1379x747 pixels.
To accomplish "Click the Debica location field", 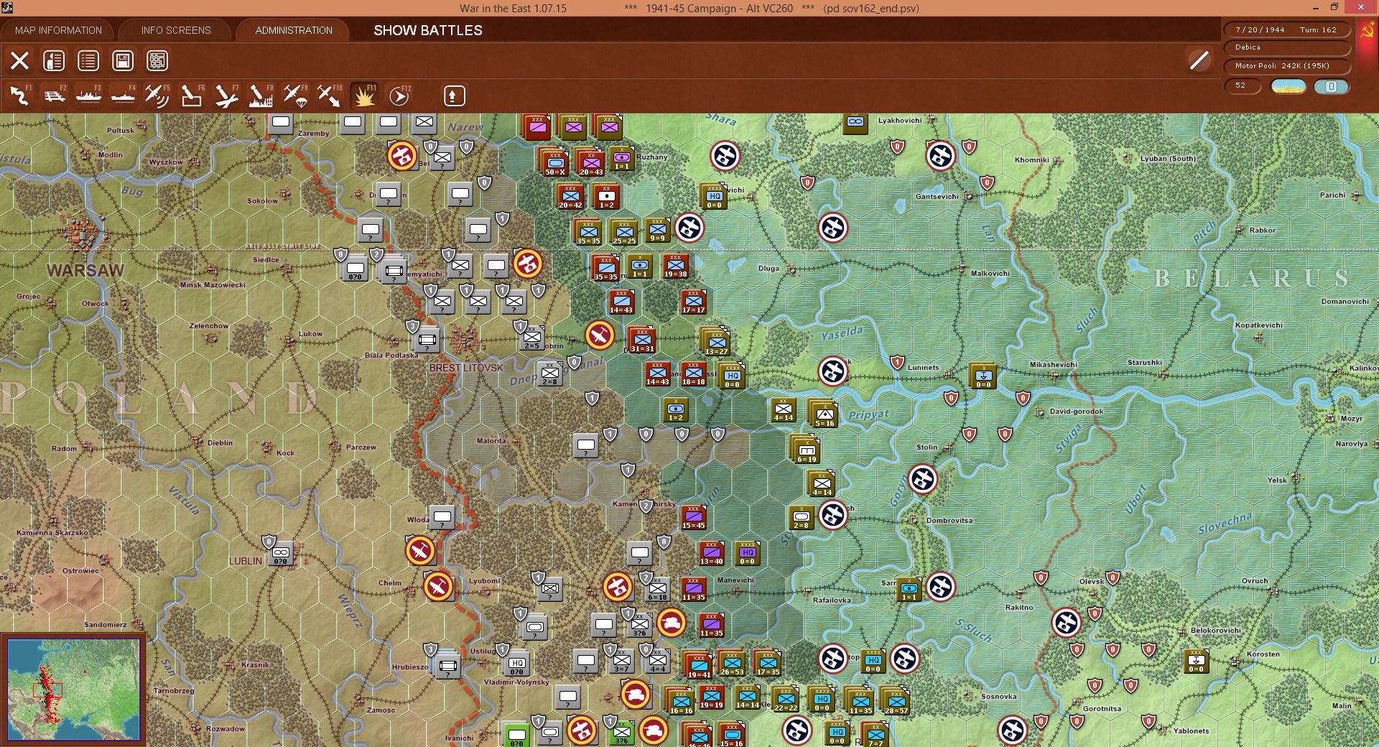I will [1286, 47].
